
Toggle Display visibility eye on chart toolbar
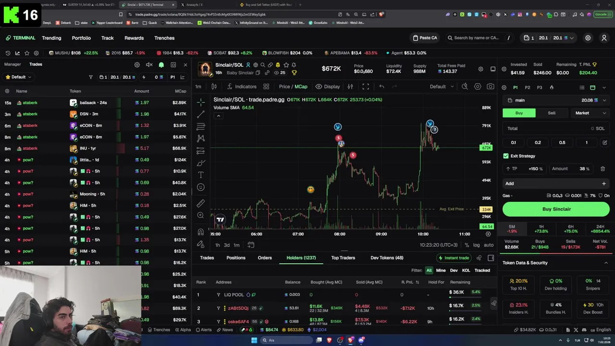click(328, 86)
